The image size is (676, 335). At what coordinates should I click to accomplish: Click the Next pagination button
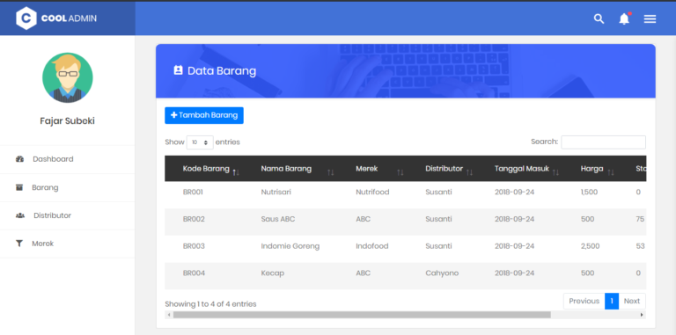(632, 301)
